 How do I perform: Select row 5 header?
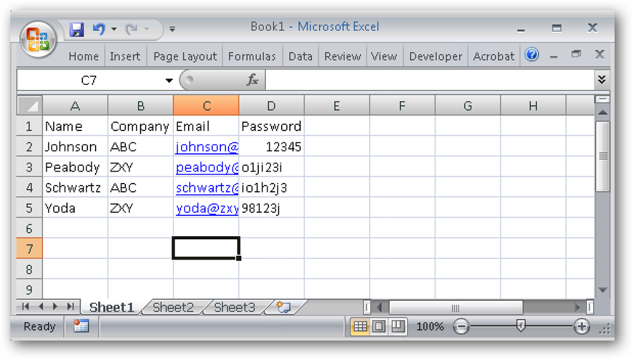[30, 208]
